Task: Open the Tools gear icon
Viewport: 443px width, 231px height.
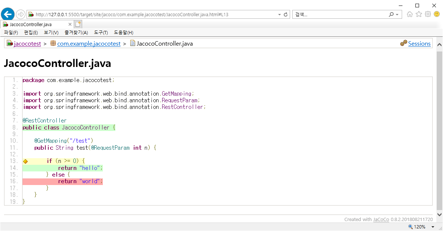Action: point(428,14)
